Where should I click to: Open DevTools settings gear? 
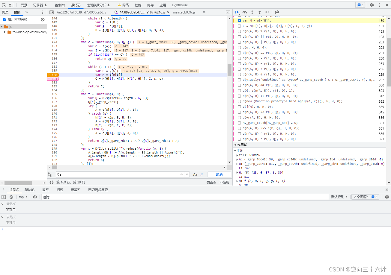(x=372, y=5)
